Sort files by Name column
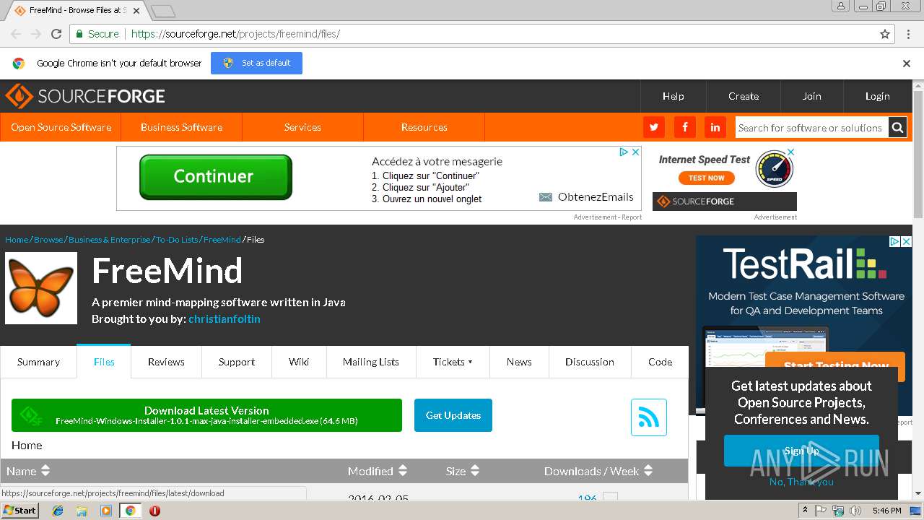Viewport: 924px width, 520px height. point(28,471)
